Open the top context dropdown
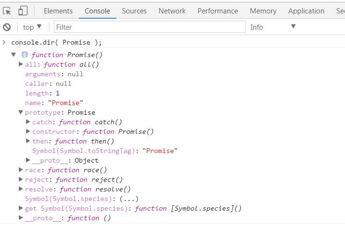 (33, 27)
